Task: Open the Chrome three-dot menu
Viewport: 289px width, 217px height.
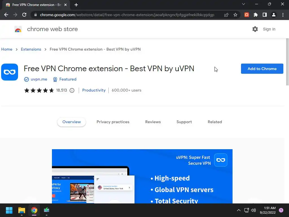Action: (x=283, y=15)
